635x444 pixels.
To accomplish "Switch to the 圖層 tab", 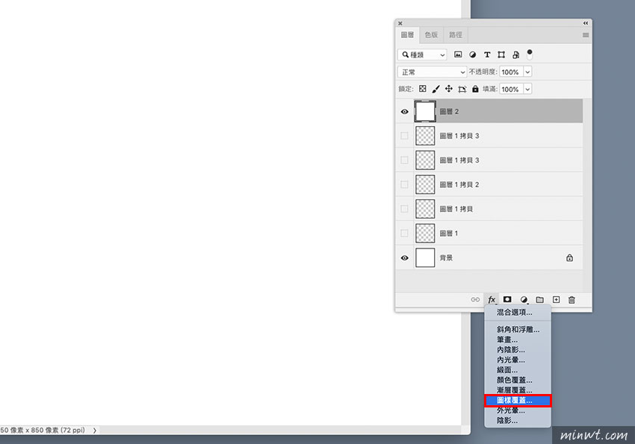I will coord(407,35).
